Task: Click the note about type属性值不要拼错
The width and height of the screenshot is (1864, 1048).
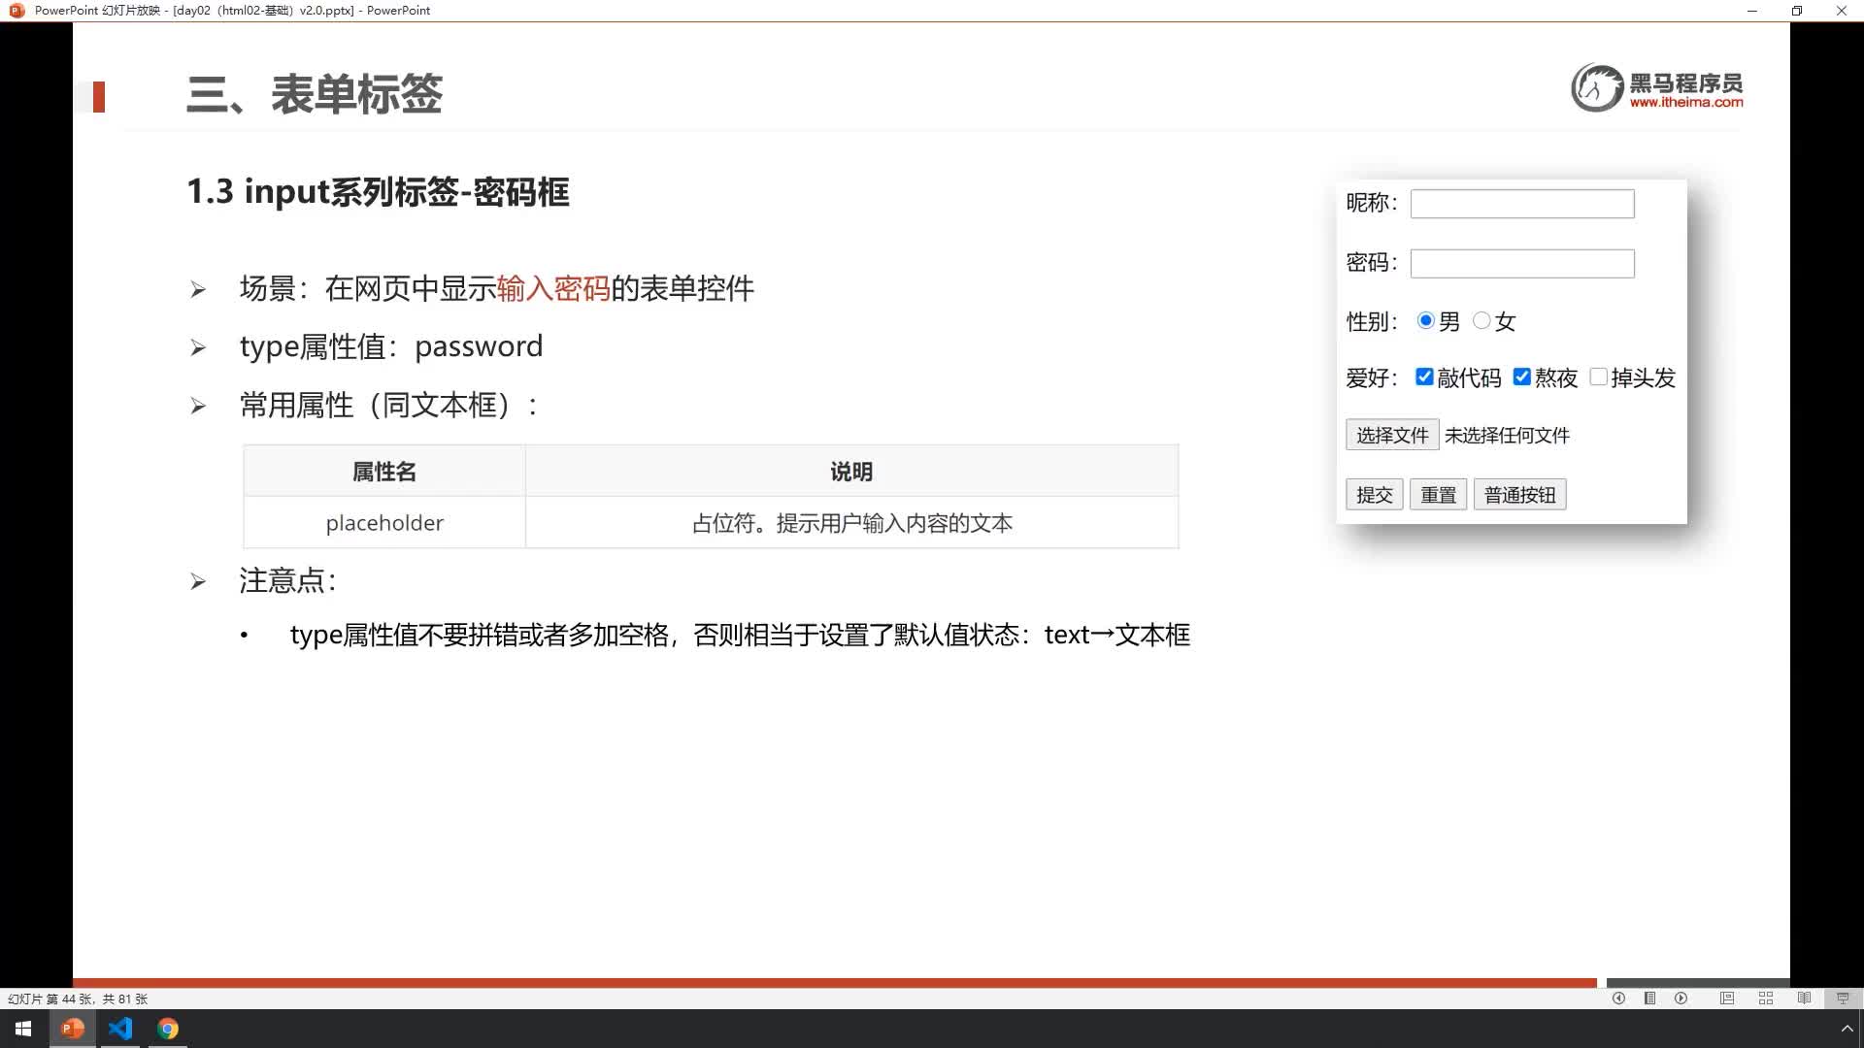Action: click(x=740, y=636)
